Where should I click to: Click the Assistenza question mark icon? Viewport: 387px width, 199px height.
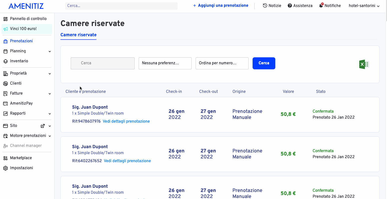pos(290,6)
